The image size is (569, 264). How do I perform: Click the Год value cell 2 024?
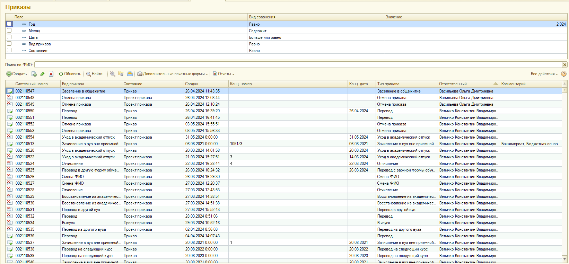pyautogui.click(x=475, y=24)
